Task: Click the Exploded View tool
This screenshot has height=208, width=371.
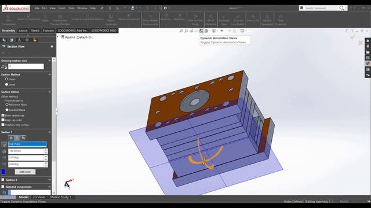Action: tap(224, 20)
